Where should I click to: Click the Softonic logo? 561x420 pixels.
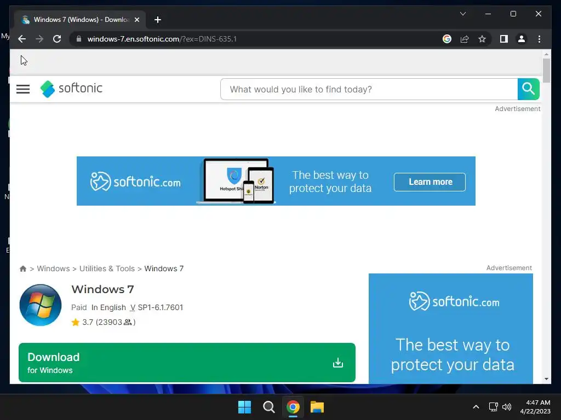pos(71,89)
